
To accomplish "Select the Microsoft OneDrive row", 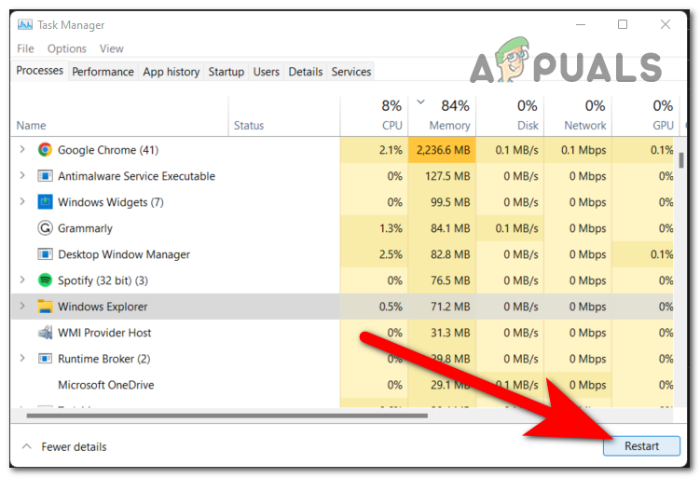I will (x=342, y=385).
